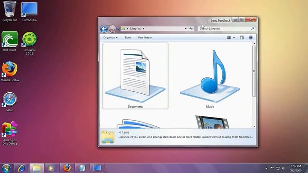Click the notepad-like taskbar icon
The width and height of the screenshot is (308, 173).
(x=82, y=168)
